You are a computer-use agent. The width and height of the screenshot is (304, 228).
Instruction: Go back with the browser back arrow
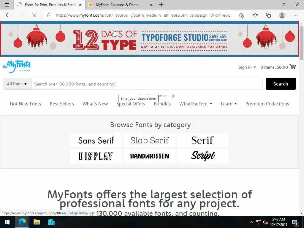[8, 15]
